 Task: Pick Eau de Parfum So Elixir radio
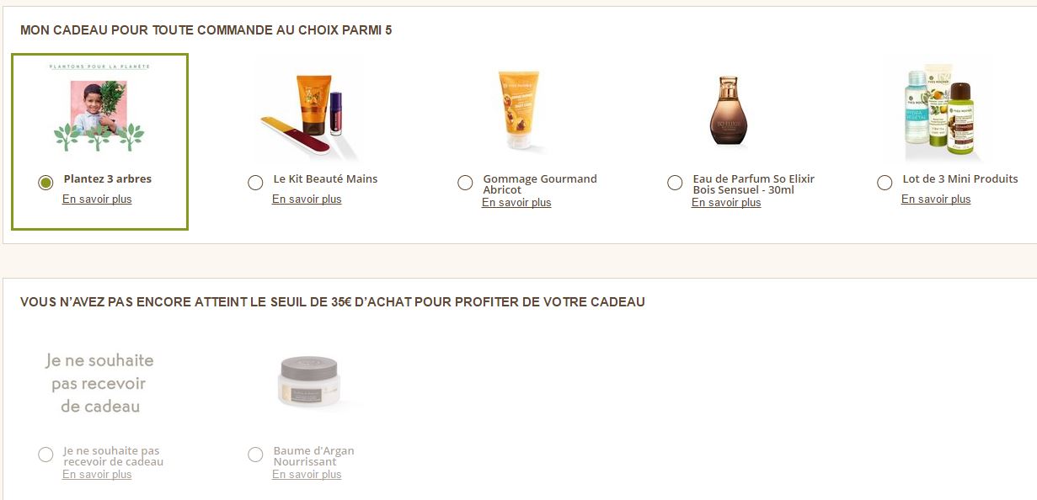point(675,183)
